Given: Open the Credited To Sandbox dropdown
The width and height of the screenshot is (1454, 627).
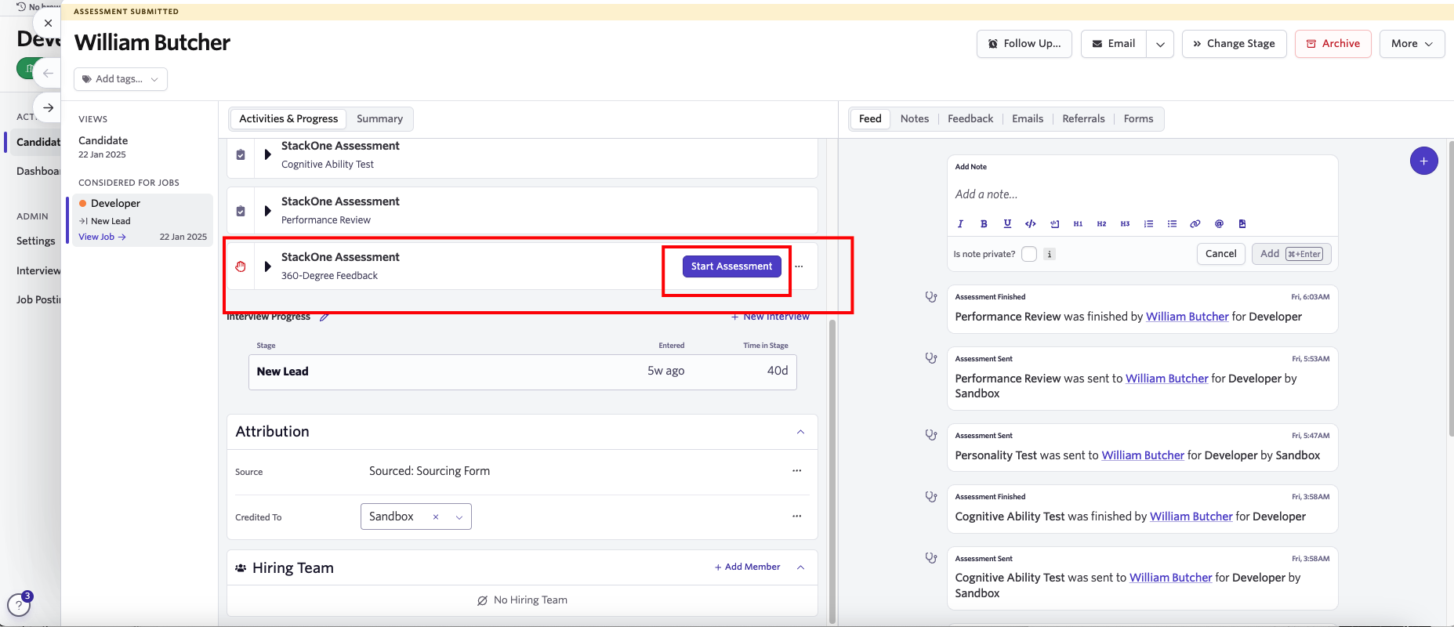Looking at the screenshot, I should pyautogui.click(x=459, y=517).
